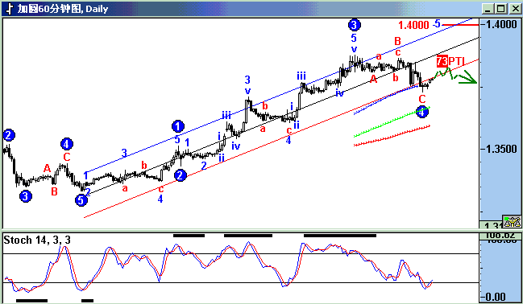Click the chart window title bar icon

[10, 9]
